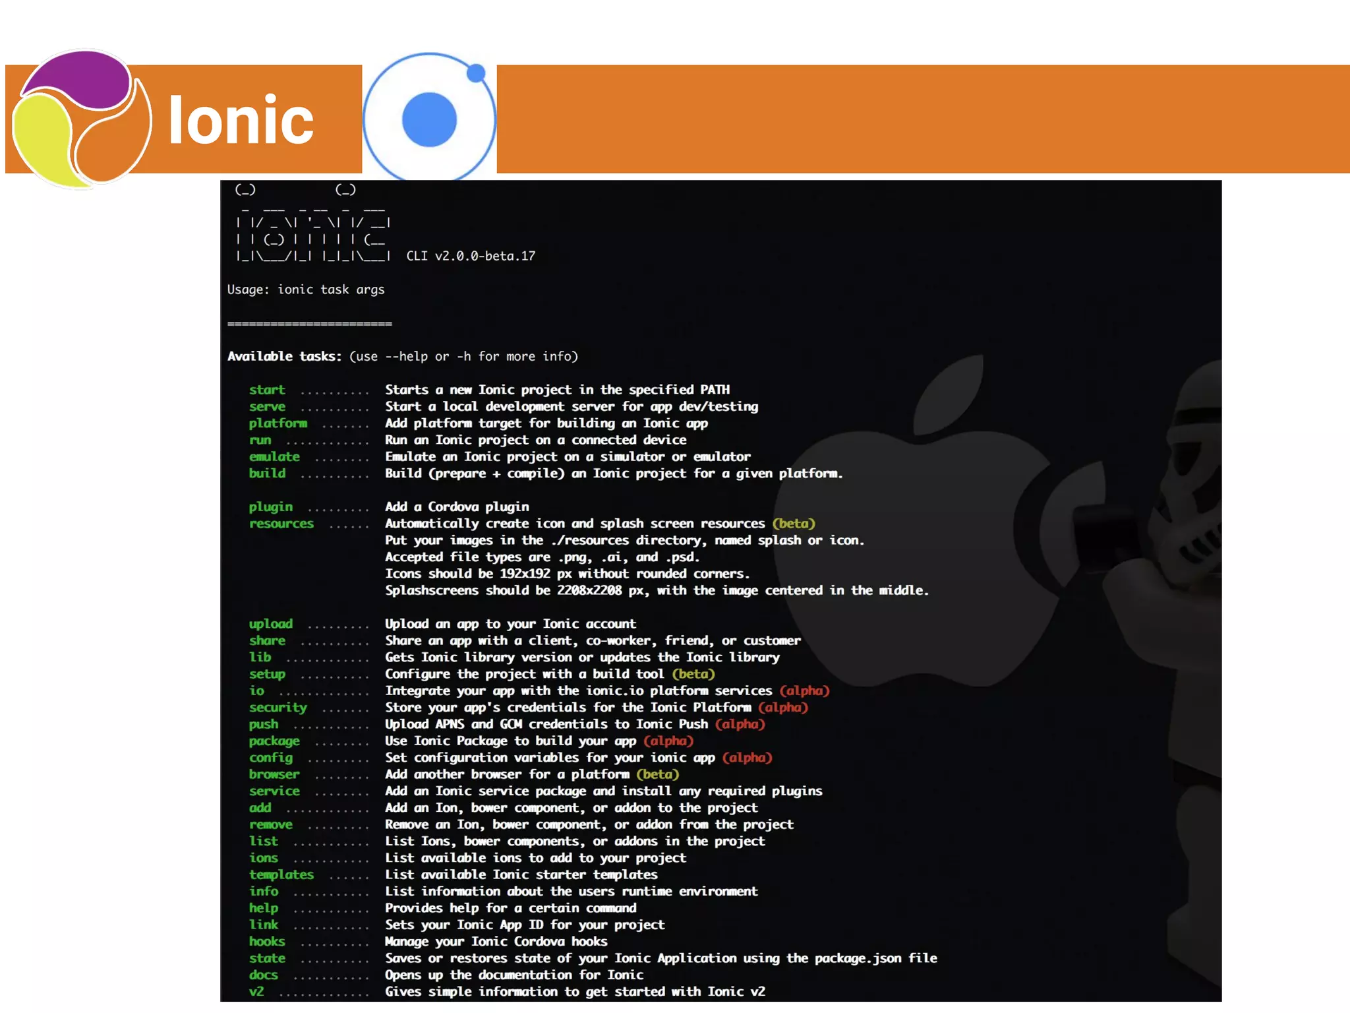Viewport: 1350px width, 1013px height.
Task: Select the 'start' task name
Action: click(x=267, y=390)
